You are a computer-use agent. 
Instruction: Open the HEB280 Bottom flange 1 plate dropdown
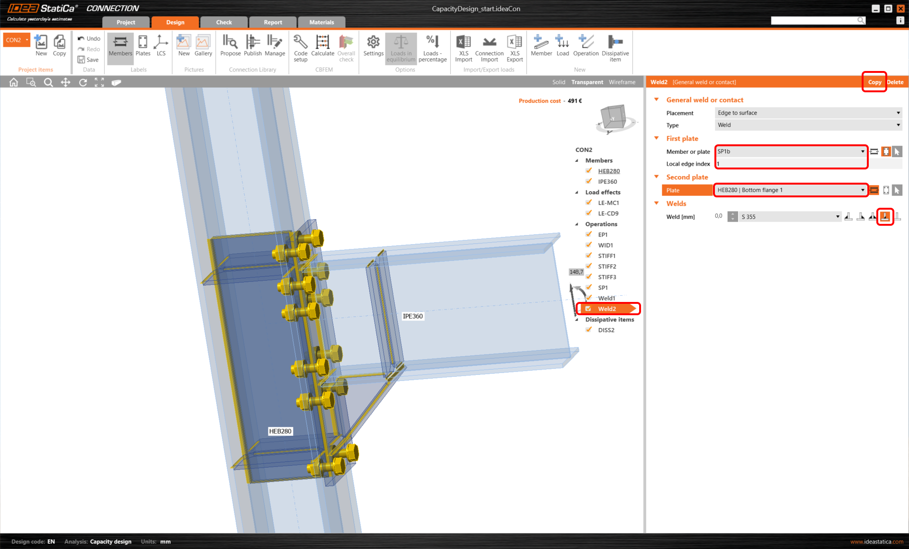pyautogui.click(x=863, y=190)
